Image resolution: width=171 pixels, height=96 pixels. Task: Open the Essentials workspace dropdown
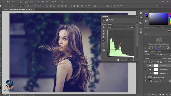click(164, 6)
